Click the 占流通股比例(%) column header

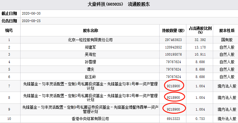(x=200, y=30)
